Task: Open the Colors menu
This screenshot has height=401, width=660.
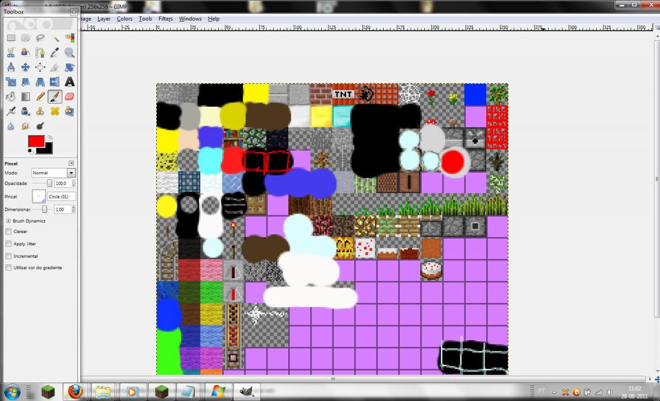Action: (124, 19)
